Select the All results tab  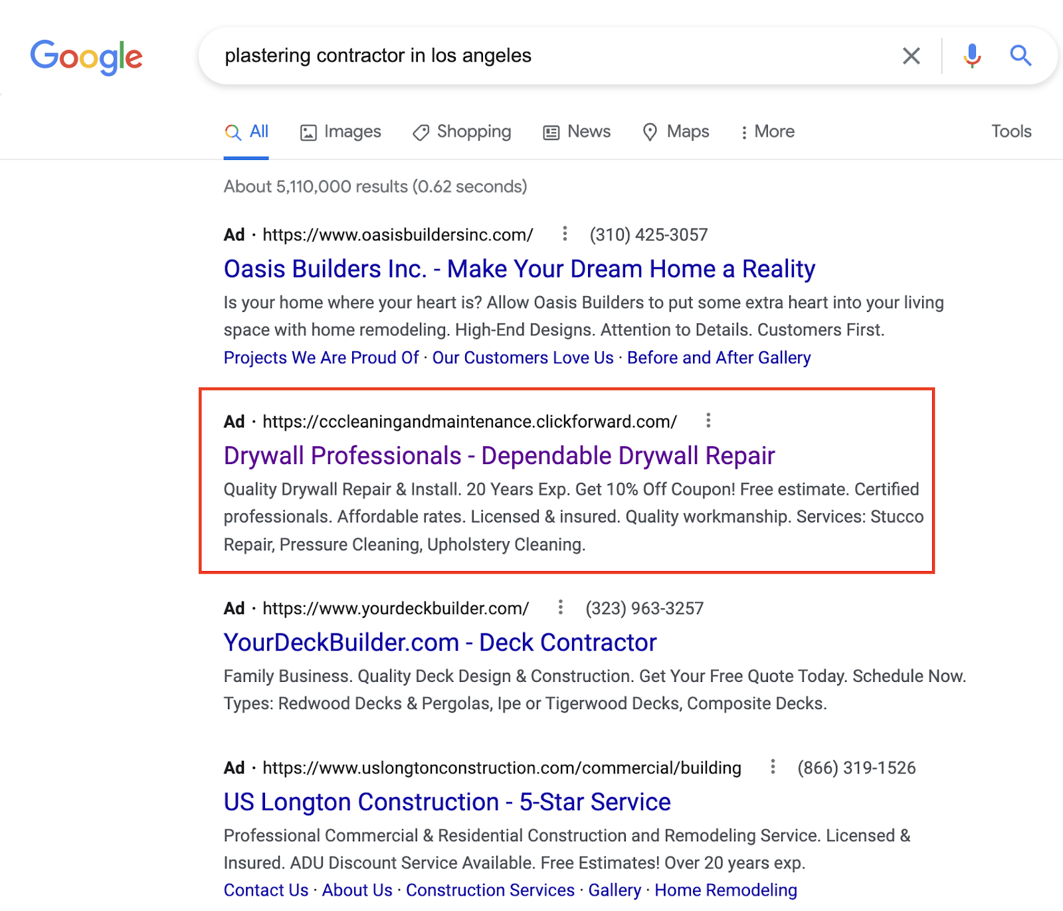pos(246,131)
